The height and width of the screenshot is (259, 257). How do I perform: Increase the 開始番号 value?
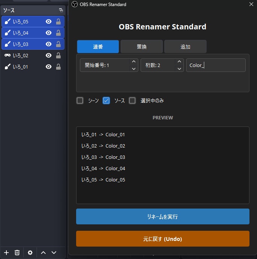(x=134, y=62)
